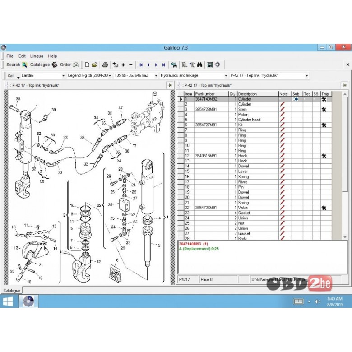Viewport: 352px width, 352px height.
Task: Go to last page navigation arrow
Action: [164, 65]
